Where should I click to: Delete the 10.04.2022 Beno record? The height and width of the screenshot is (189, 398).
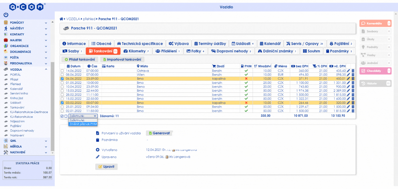[353, 87]
